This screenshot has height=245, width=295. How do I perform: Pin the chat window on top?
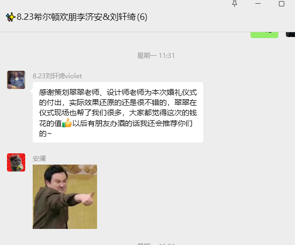click(234, 4)
